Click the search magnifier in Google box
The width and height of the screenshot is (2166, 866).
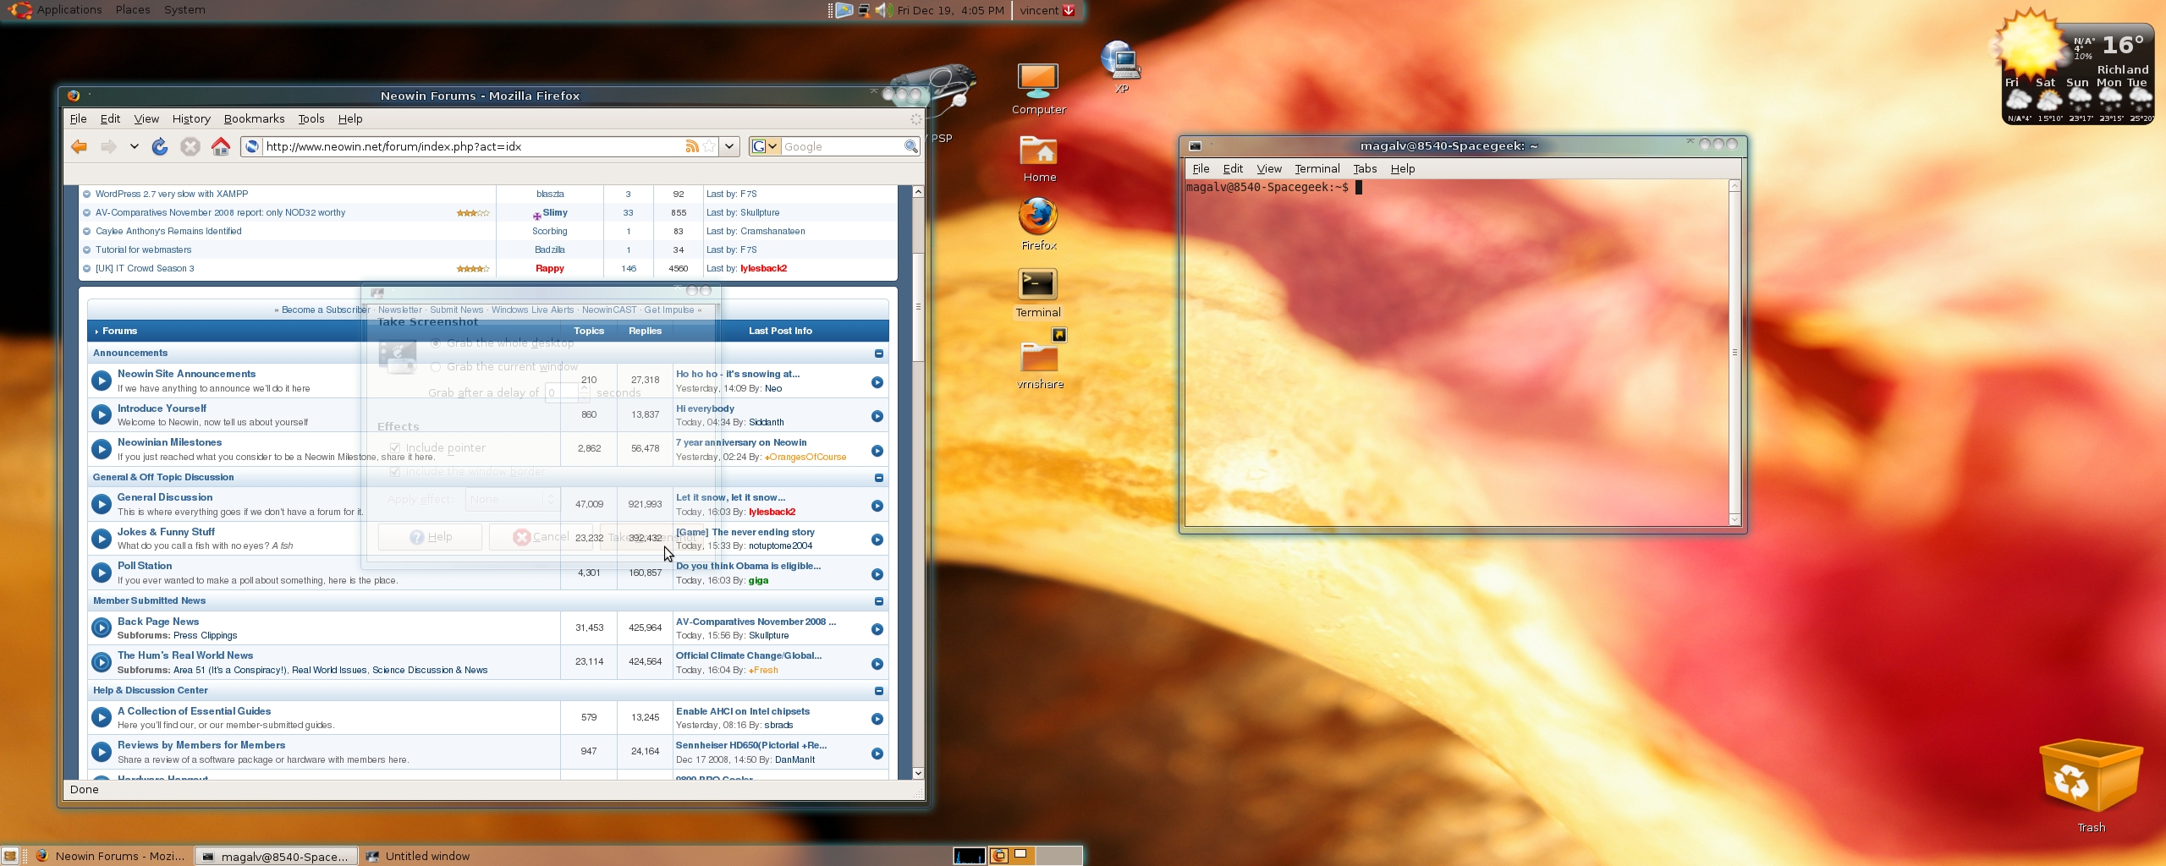[911, 146]
